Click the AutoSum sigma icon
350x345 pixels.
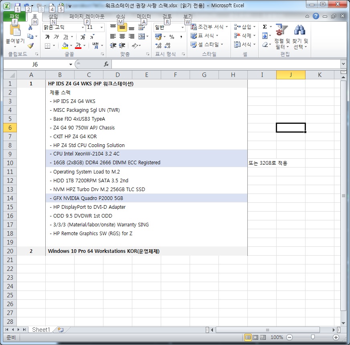coord(265,27)
